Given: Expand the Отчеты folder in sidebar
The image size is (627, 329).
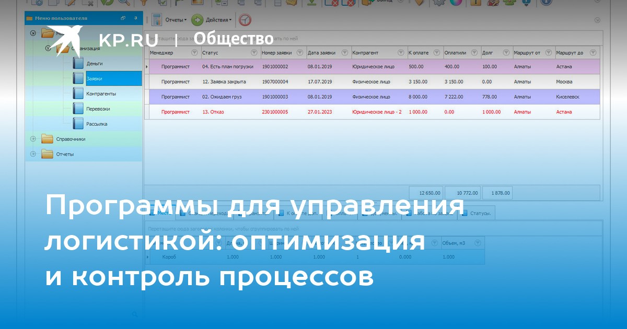Looking at the screenshot, I should (x=33, y=154).
